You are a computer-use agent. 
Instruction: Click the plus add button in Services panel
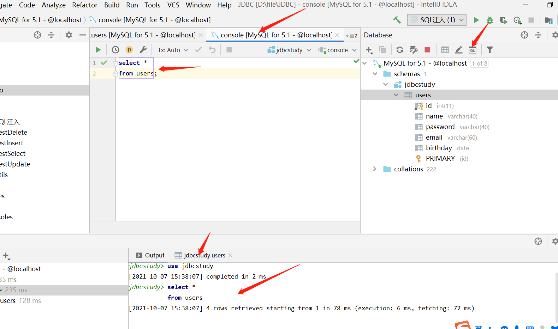point(6,256)
